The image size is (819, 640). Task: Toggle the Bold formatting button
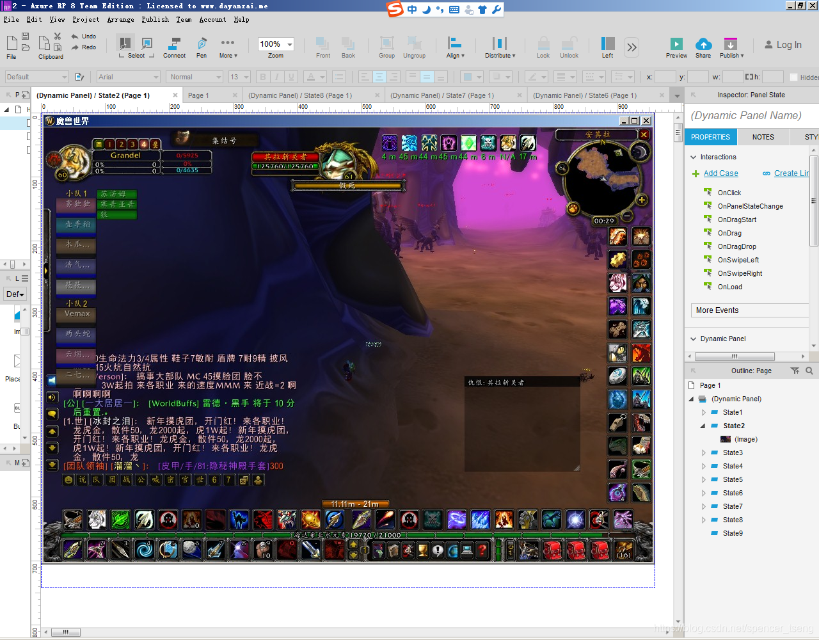262,77
